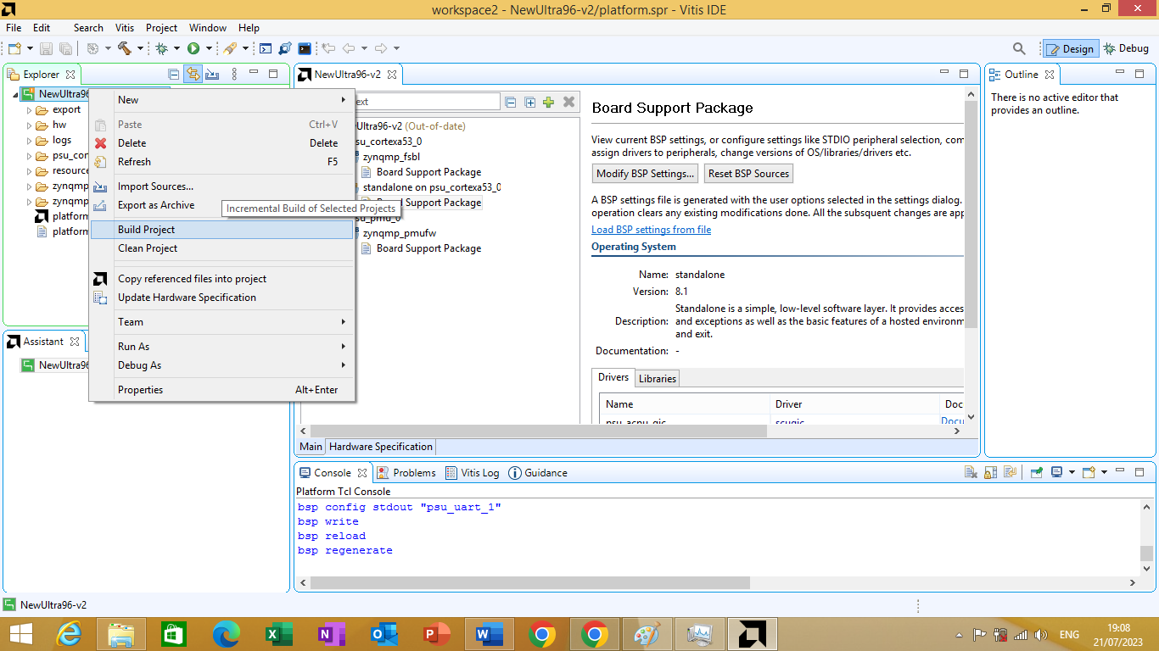This screenshot has height=651, width=1159.
Task: Open dropdown next to New project icon
Action: [x=30, y=48]
